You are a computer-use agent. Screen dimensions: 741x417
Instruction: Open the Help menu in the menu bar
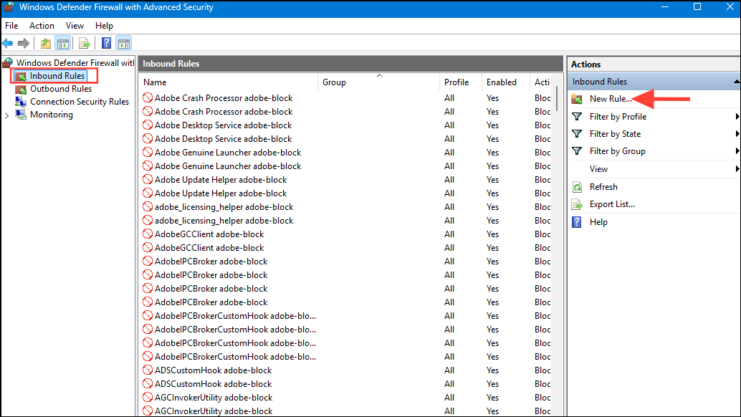point(104,26)
